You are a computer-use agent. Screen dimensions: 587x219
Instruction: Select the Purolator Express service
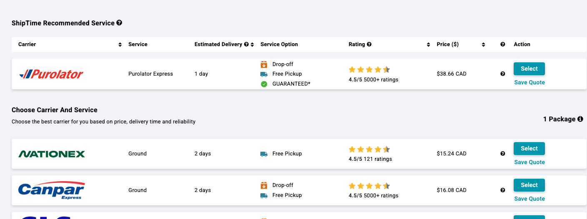tap(529, 69)
